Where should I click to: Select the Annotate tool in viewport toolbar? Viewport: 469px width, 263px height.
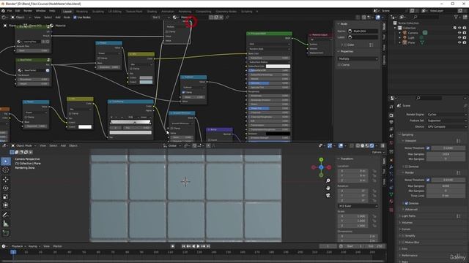(6, 215)
